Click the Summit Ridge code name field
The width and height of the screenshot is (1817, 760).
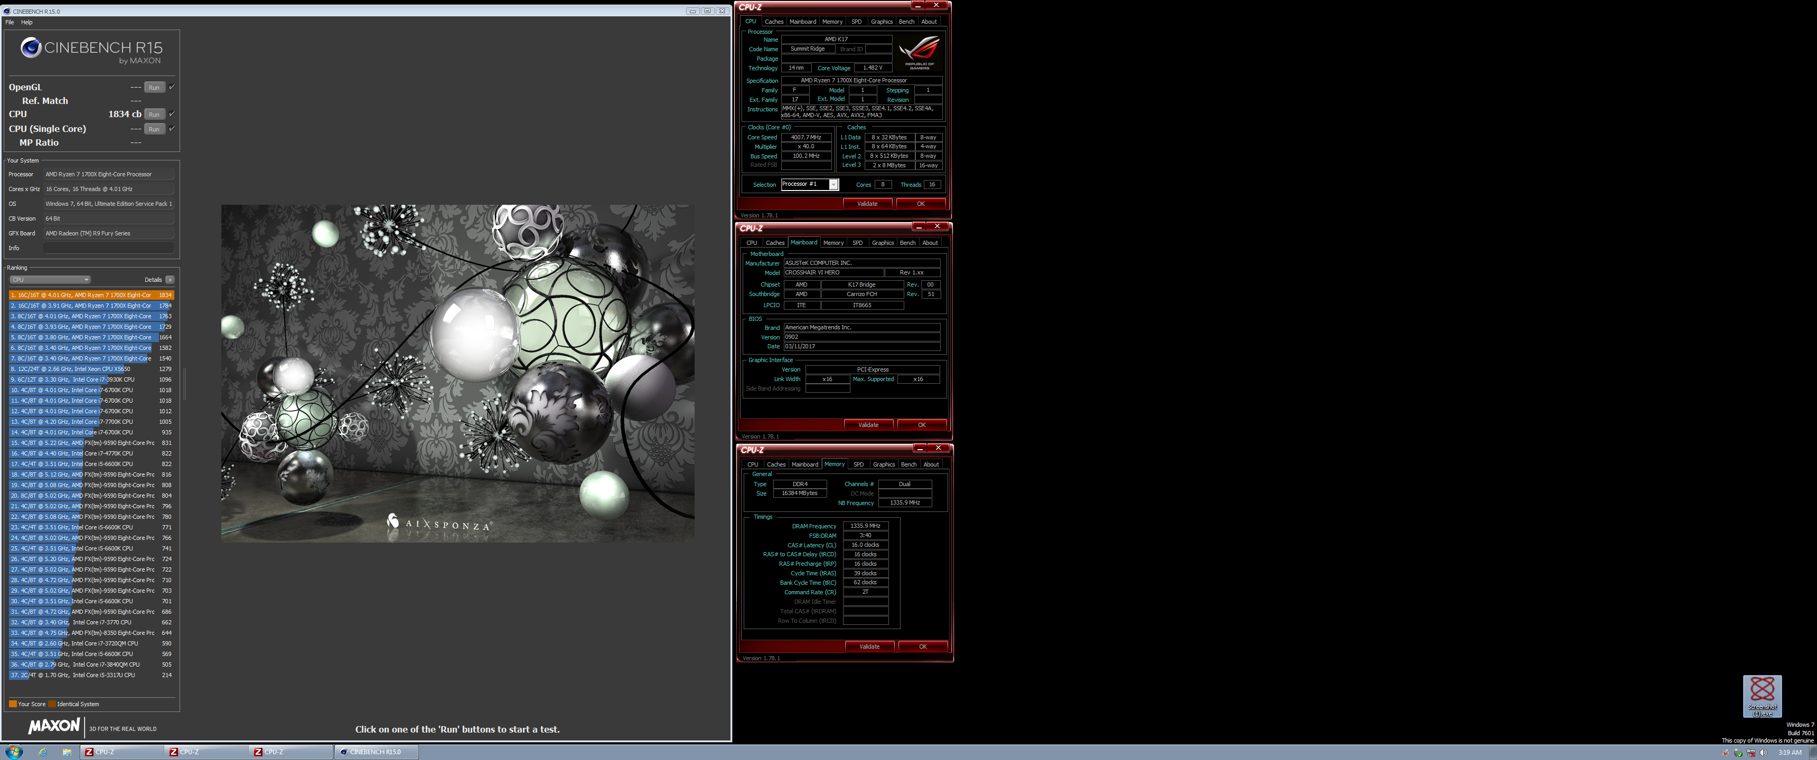tap(808, 50)
